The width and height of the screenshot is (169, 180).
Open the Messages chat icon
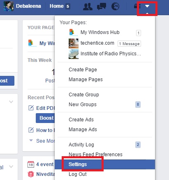(x=102, y=7)
